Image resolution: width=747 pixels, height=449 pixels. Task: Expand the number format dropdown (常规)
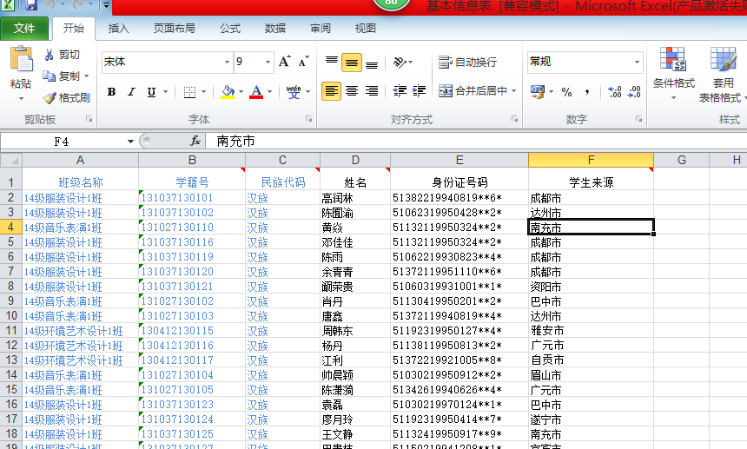tap(637, 63)
